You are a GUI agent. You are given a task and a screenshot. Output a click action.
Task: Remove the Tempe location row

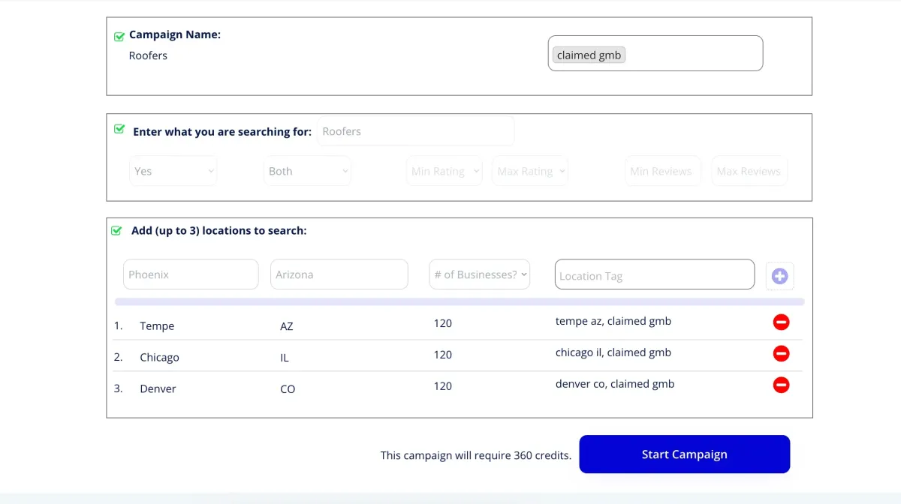point(781,322)
